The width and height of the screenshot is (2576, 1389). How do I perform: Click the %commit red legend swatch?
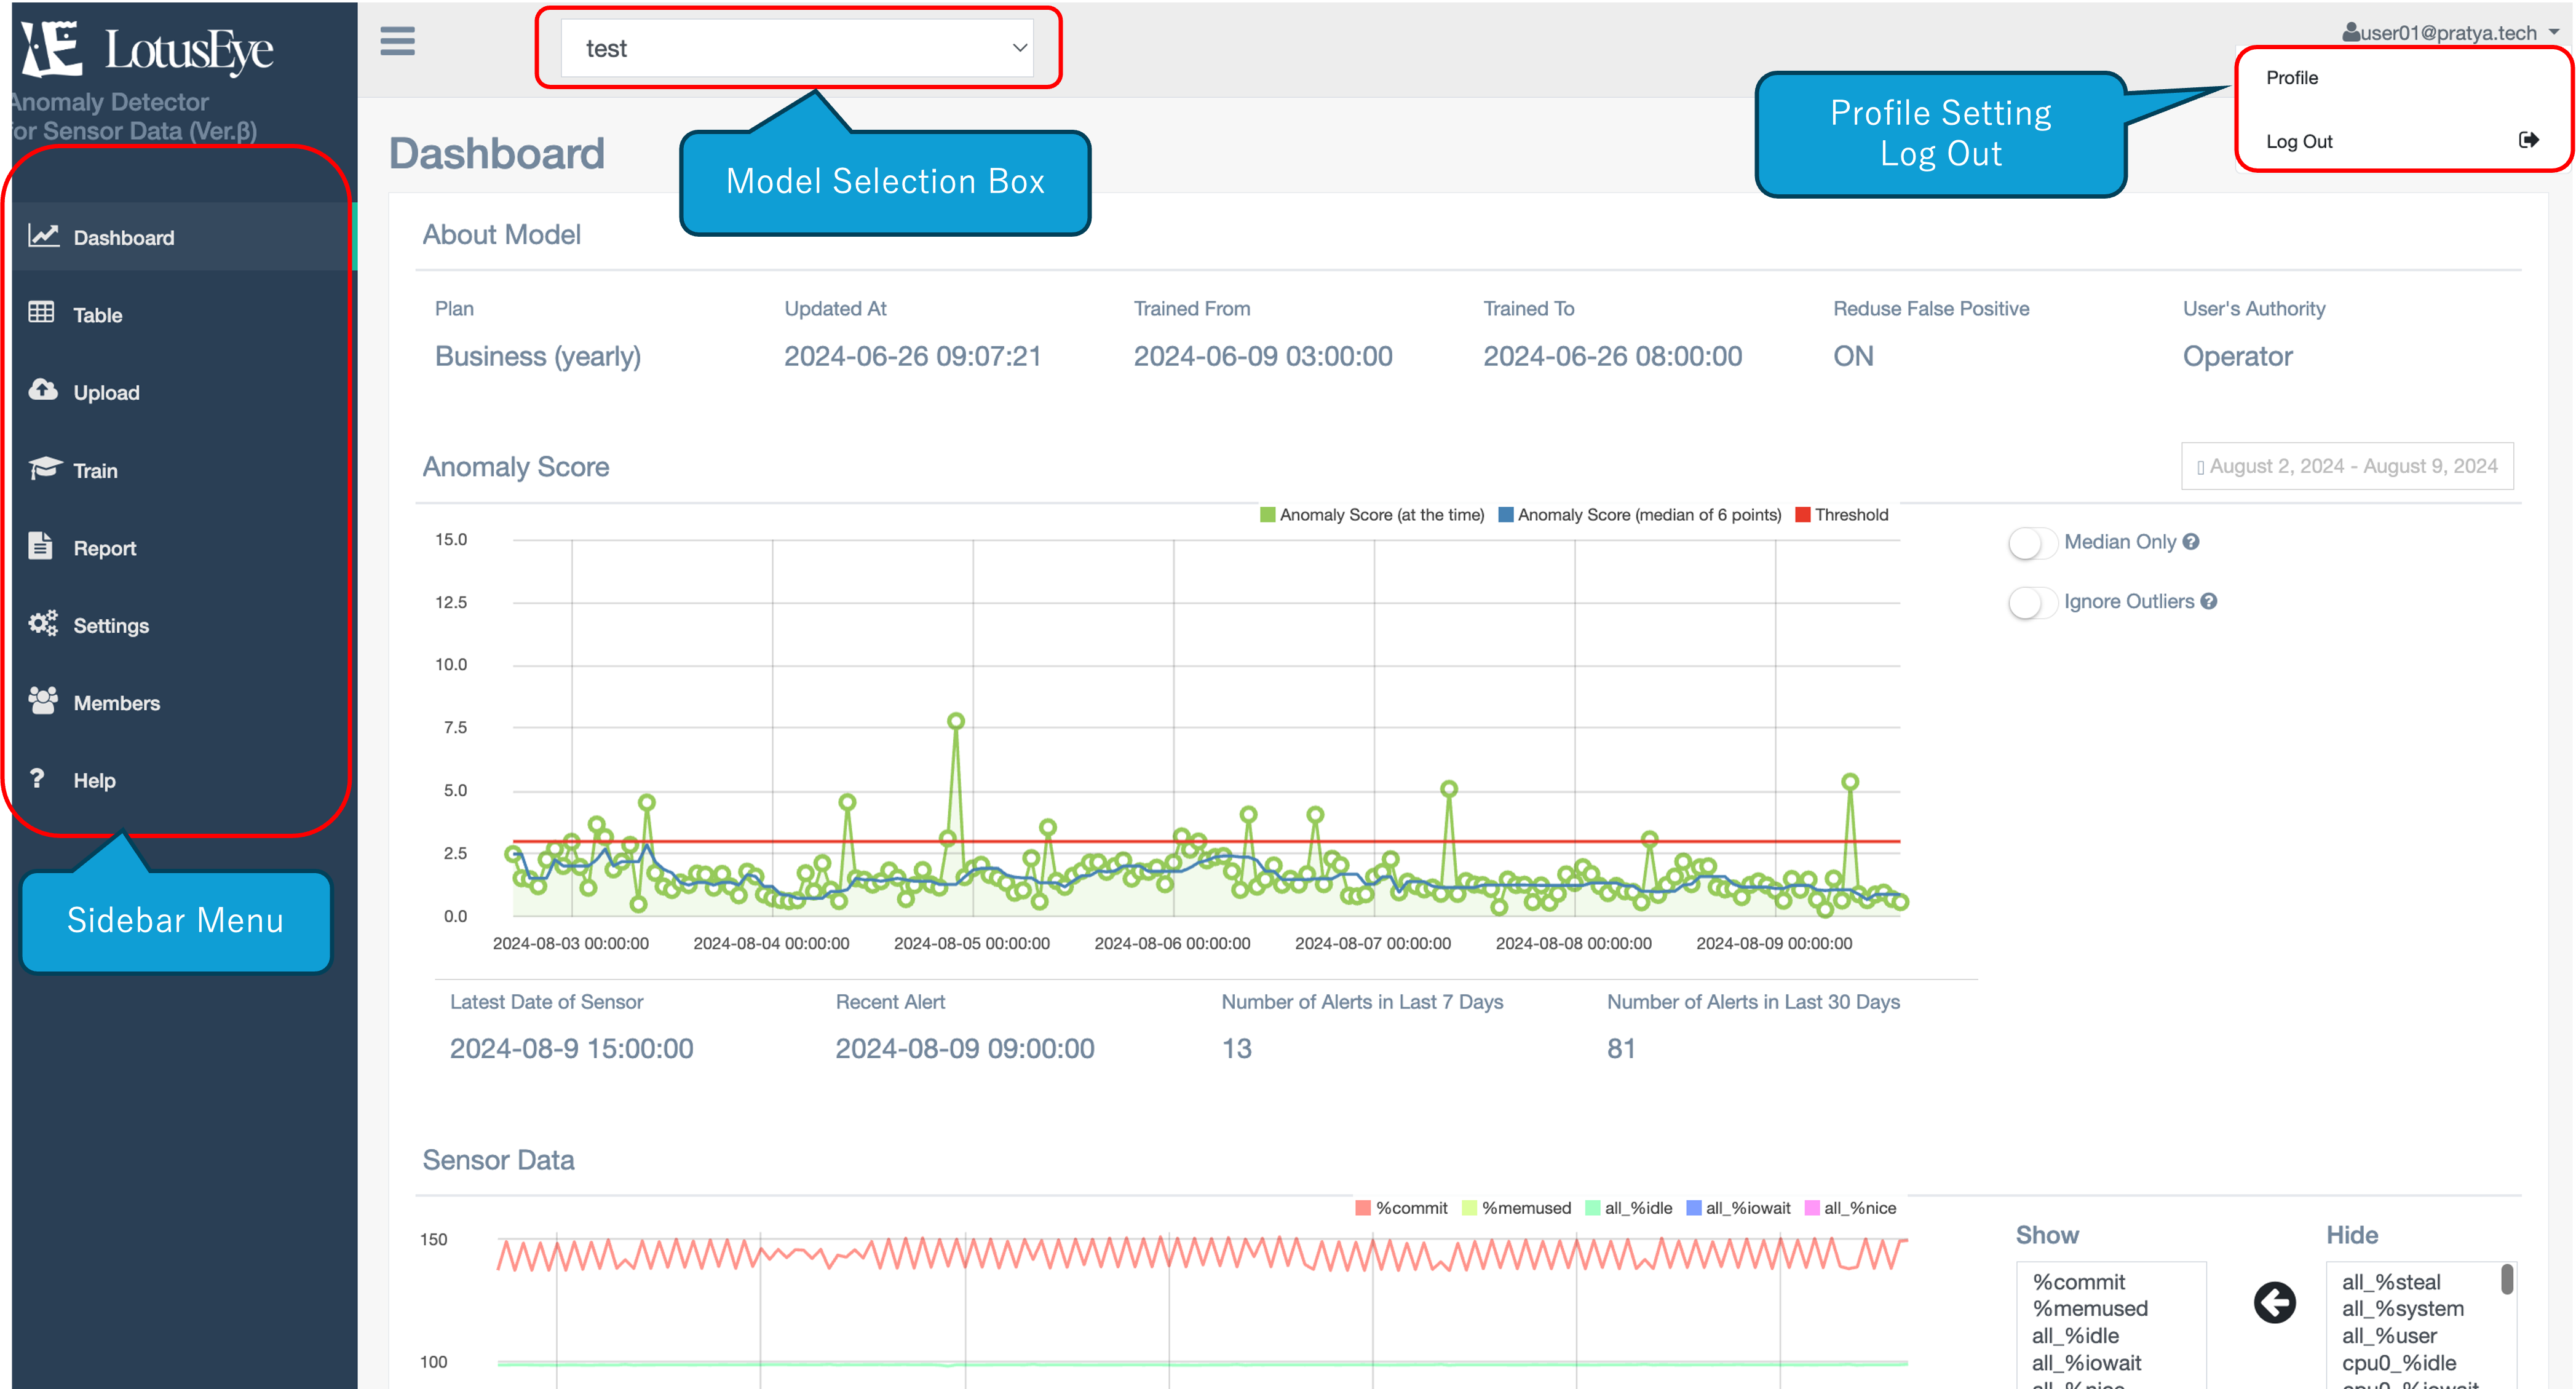click(x=1362, y=1208)
